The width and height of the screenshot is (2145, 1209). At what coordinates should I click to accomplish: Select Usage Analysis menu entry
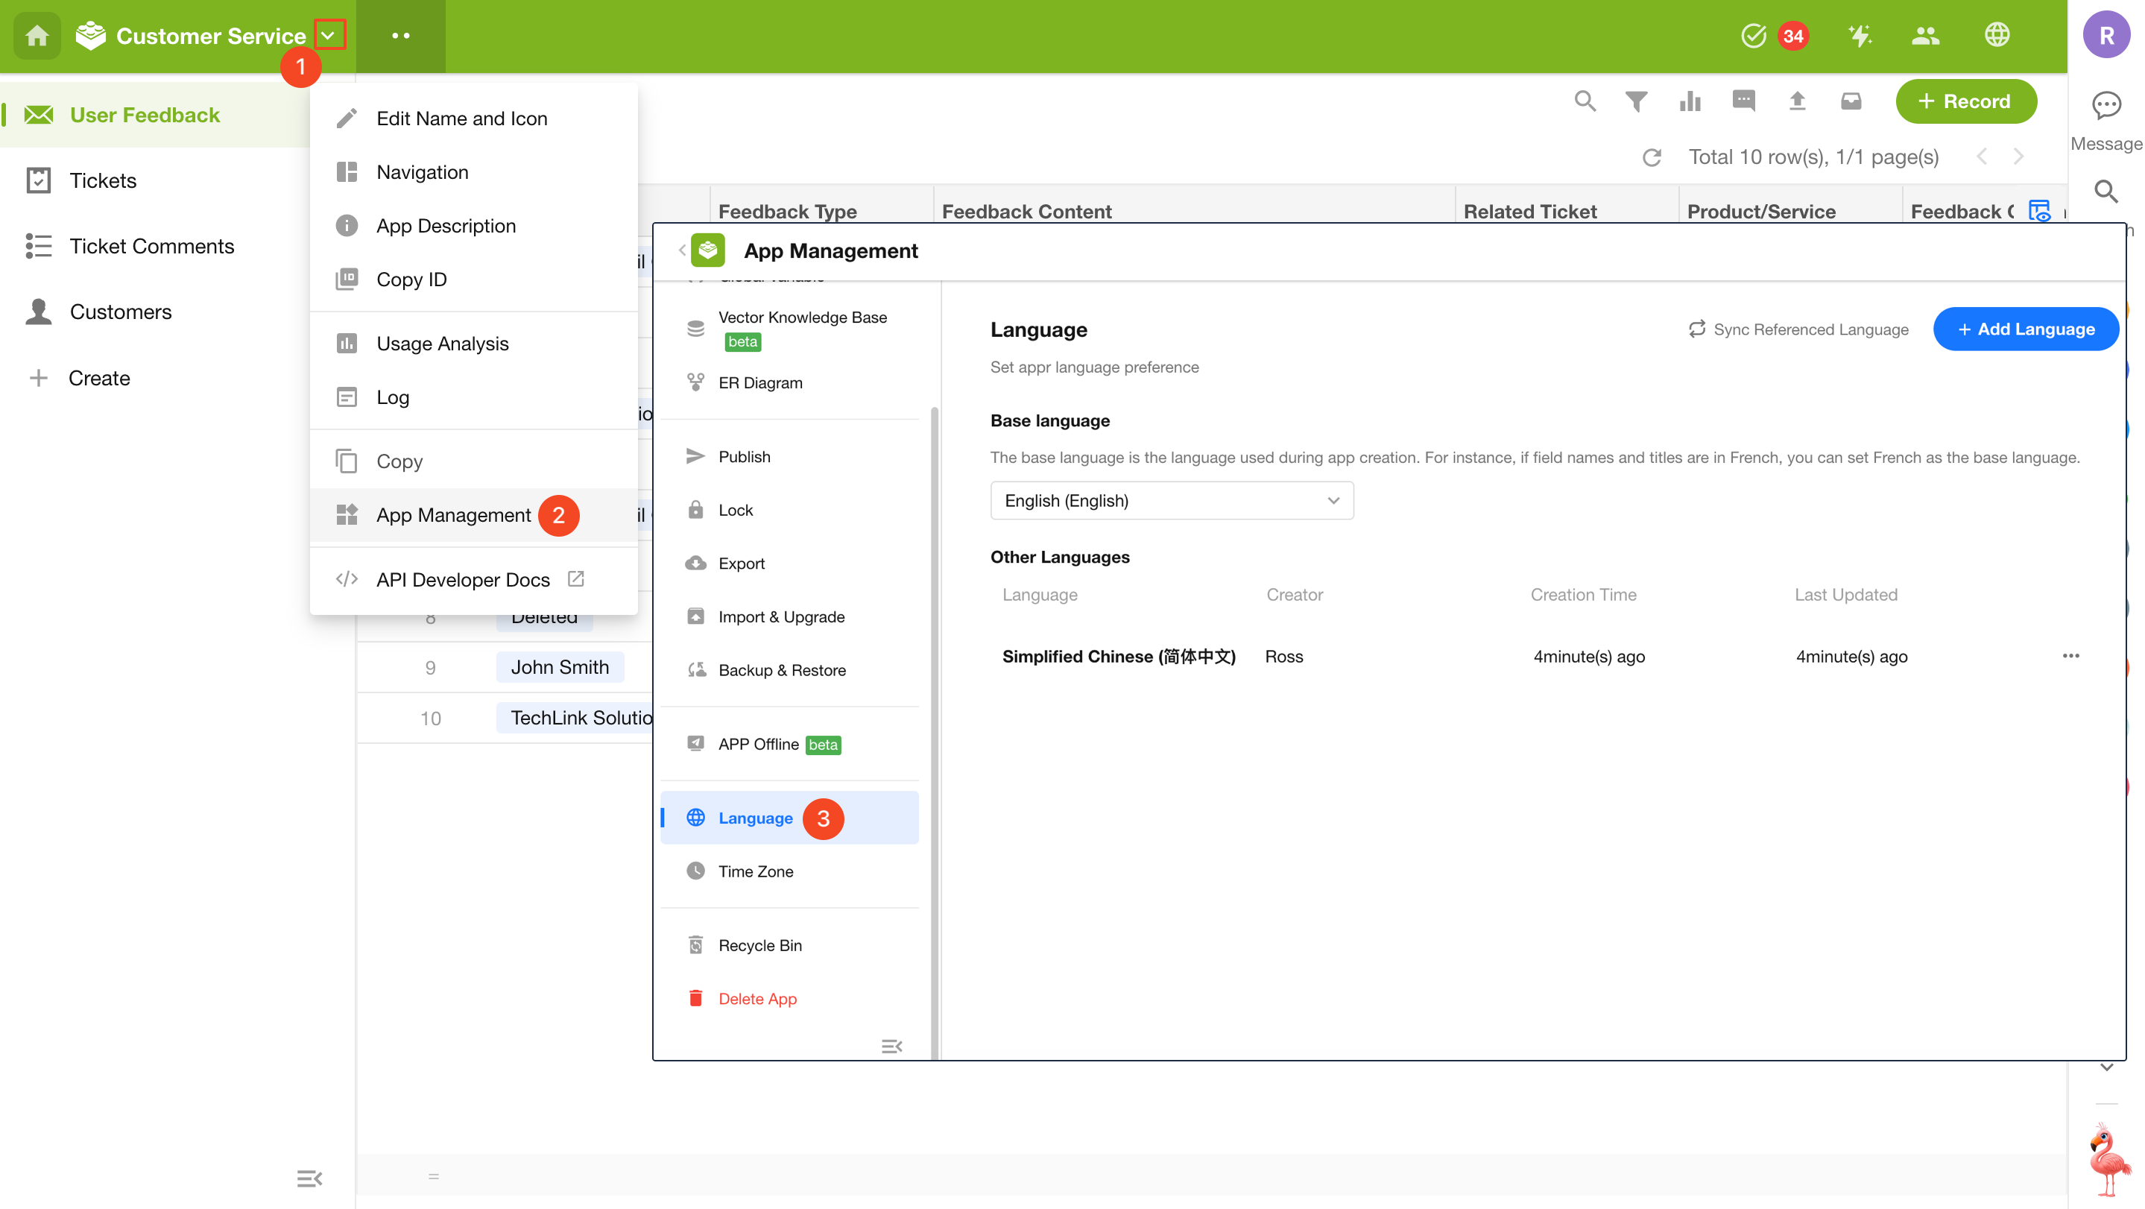442,344
